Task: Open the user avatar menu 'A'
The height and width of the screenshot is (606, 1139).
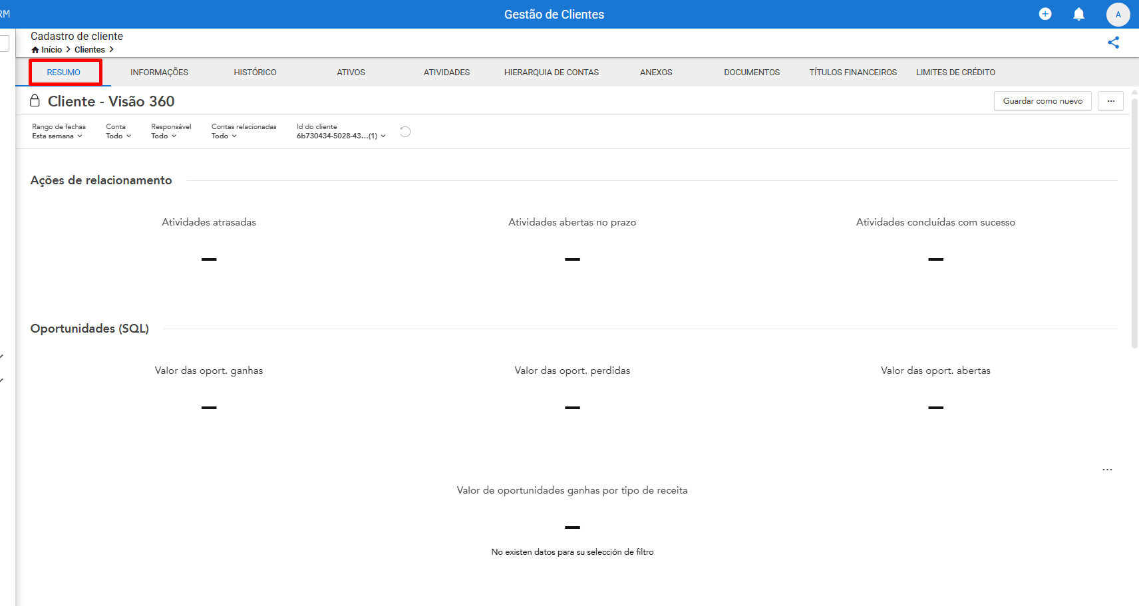Action: [x=1118, y=14]
